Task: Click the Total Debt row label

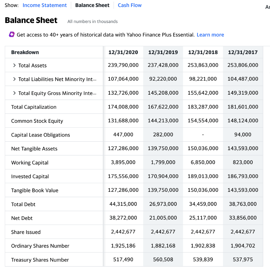Action: pos(23,205)
